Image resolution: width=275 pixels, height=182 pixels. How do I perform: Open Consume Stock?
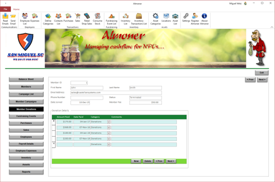[x=97, y=19]
